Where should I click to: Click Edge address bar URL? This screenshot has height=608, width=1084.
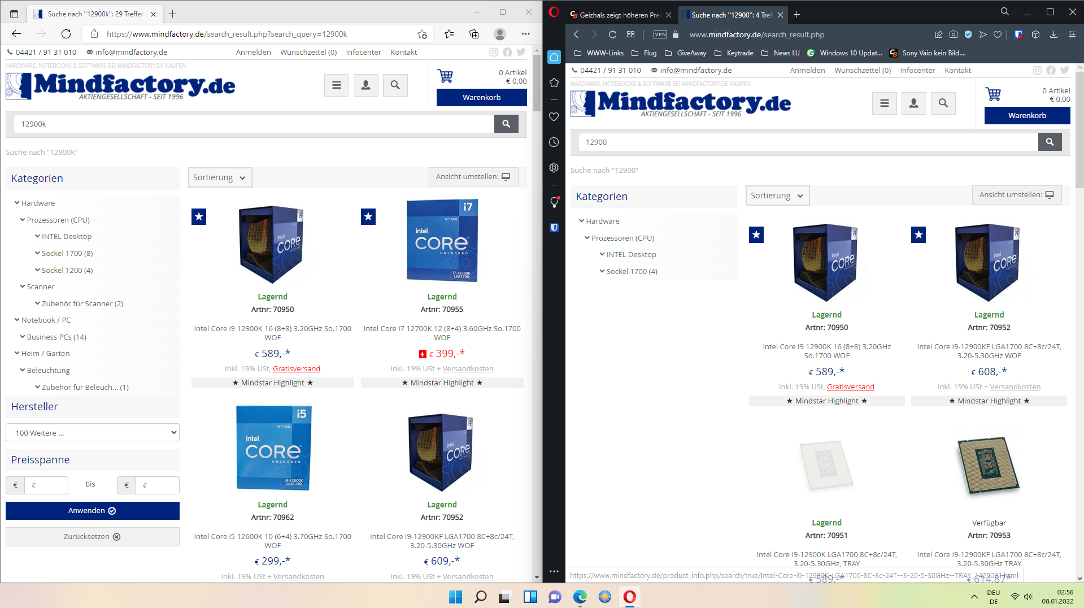coord(226,34)
